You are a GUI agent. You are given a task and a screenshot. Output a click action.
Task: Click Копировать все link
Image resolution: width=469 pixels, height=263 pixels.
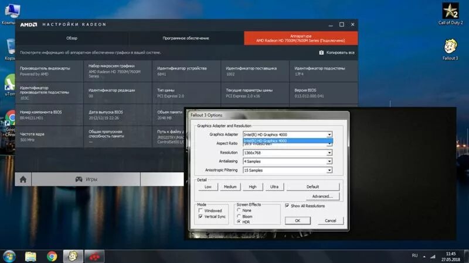(x=341, y=53)
